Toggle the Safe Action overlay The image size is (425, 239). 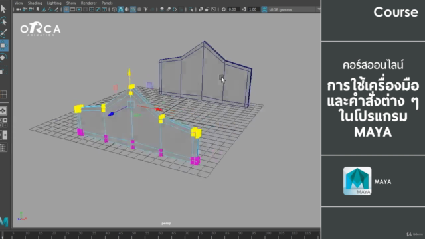(x=98, y=9)
